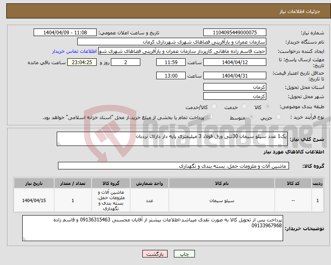Click the request creator name field
The width and height of the screenshot is (331, 265).
pos(182,51)
